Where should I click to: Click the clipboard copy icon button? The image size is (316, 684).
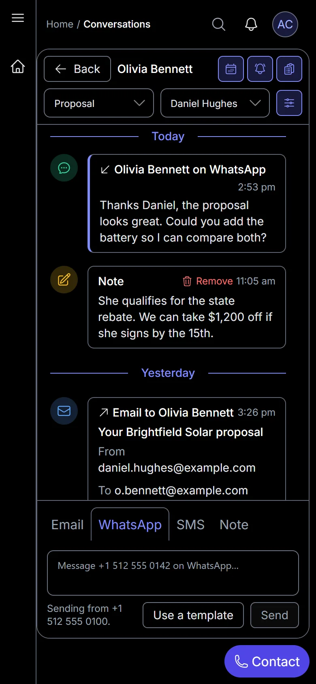(x=289, y=69)
